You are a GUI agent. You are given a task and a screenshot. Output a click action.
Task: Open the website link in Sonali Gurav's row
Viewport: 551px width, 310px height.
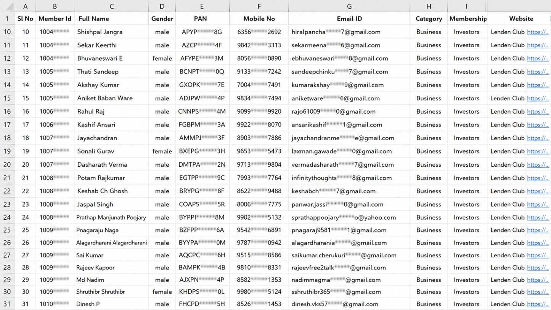[x=538, y=151]
